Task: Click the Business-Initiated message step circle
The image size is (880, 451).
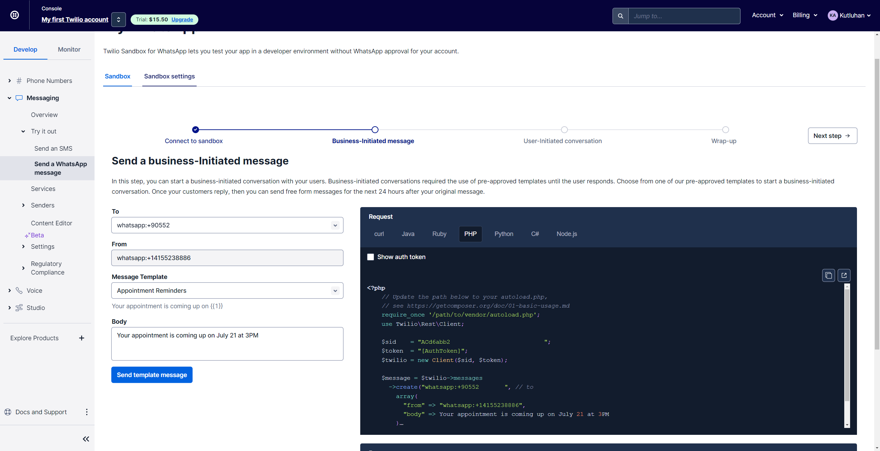Action: tap(375, 130)
